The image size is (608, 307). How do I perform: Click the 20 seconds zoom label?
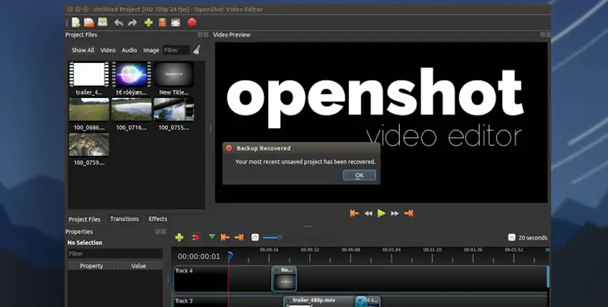click(533, 238)
